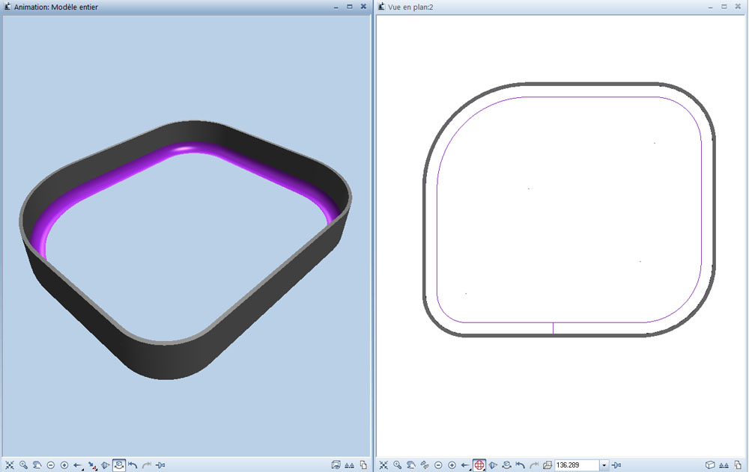Select zoom section magnifier in Animation window

coord(23,465)
